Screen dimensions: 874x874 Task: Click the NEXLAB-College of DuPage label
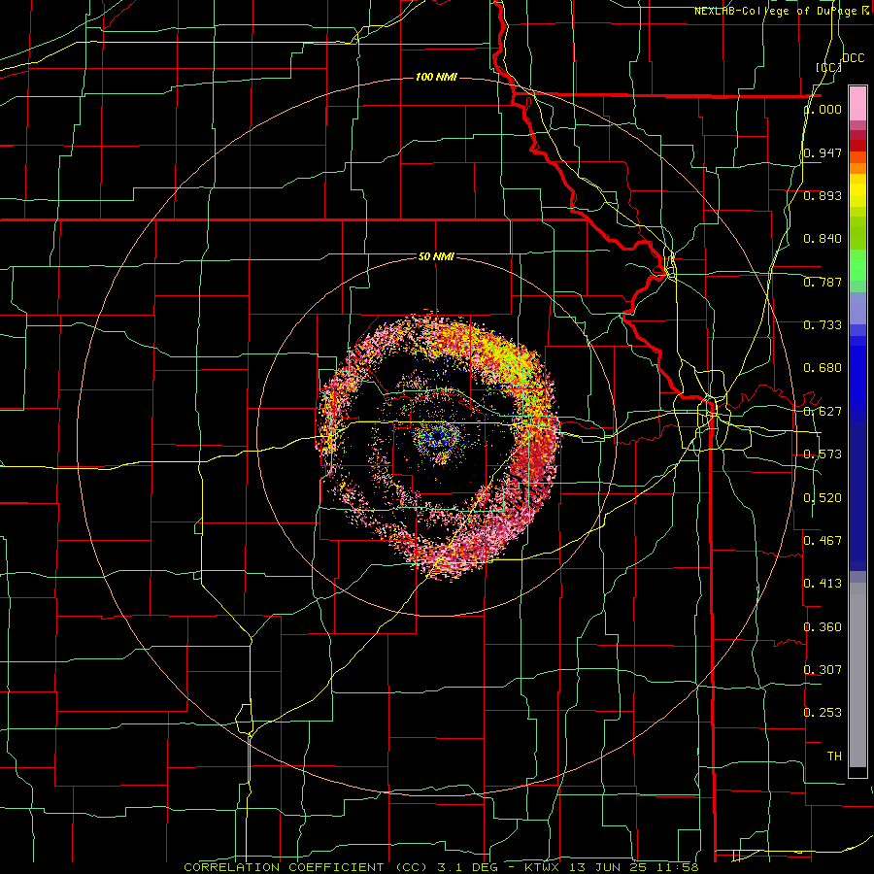click(x=781, y=11)
